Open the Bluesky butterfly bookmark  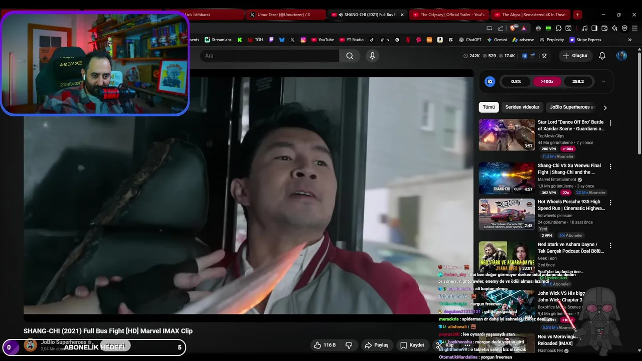pos(282,40)
